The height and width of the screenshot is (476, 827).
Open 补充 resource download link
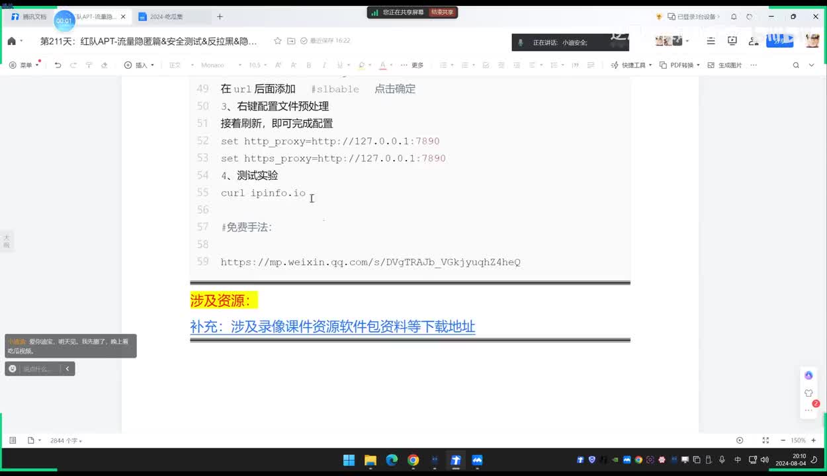[333, 327]
